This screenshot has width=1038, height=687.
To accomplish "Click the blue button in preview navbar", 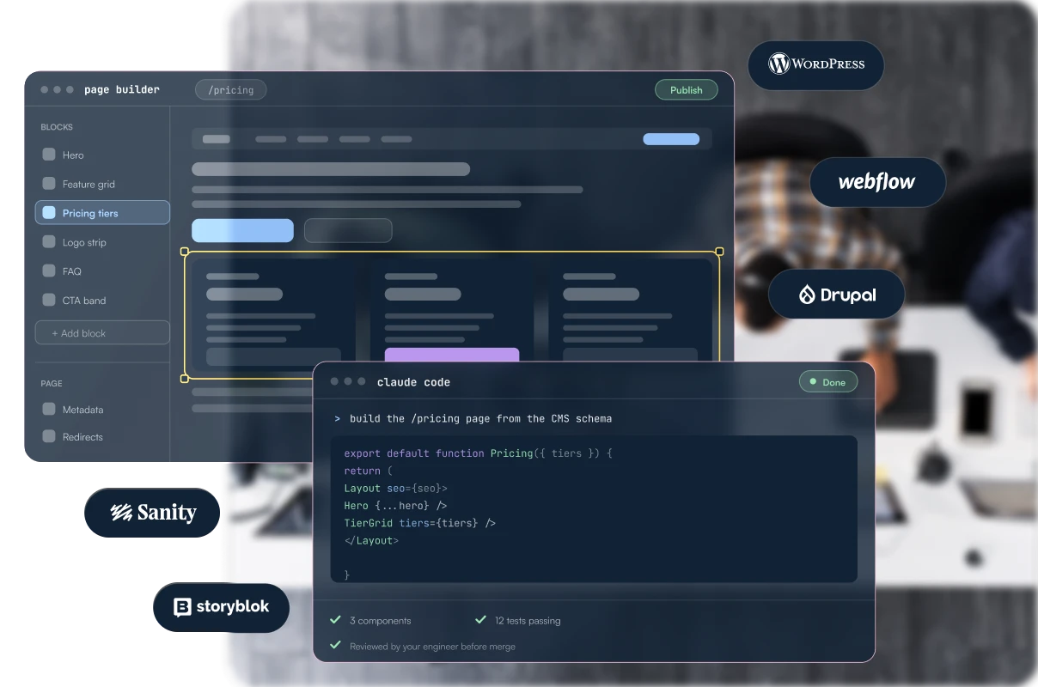I will coord(671,139).
